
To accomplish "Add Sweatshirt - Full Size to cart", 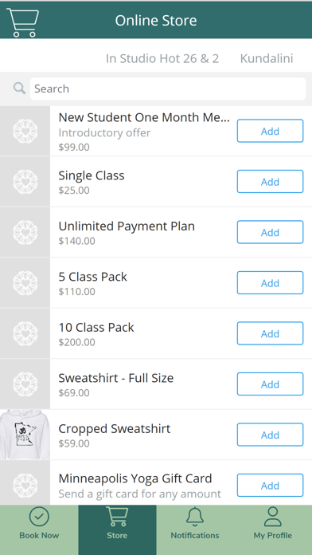I will pos(270,384).
